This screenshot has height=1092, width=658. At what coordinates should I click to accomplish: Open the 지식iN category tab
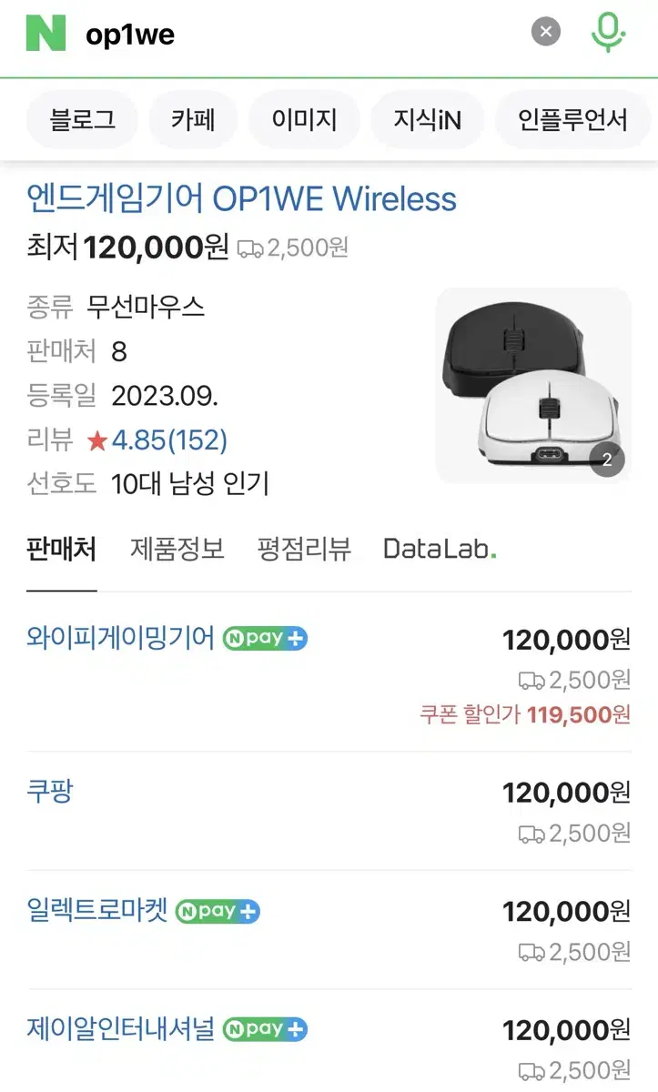(x=427, y=119)
